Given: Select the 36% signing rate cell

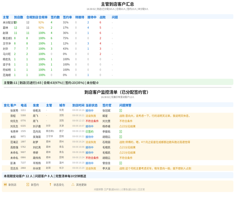Looking at the screenshot, I should (66, 33).
